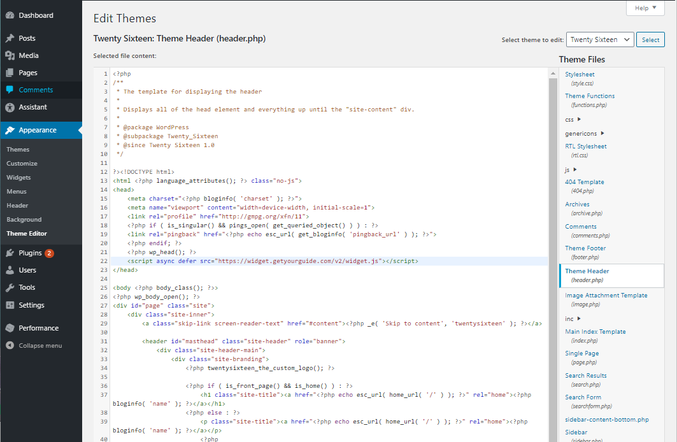Click the Tools wrench icon
Image resolution: width=677 pixels, height=442 pixels.
[x=10, y=287]
